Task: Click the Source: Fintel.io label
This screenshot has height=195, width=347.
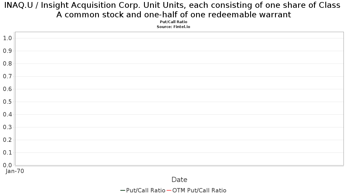Action: point(173,27)
